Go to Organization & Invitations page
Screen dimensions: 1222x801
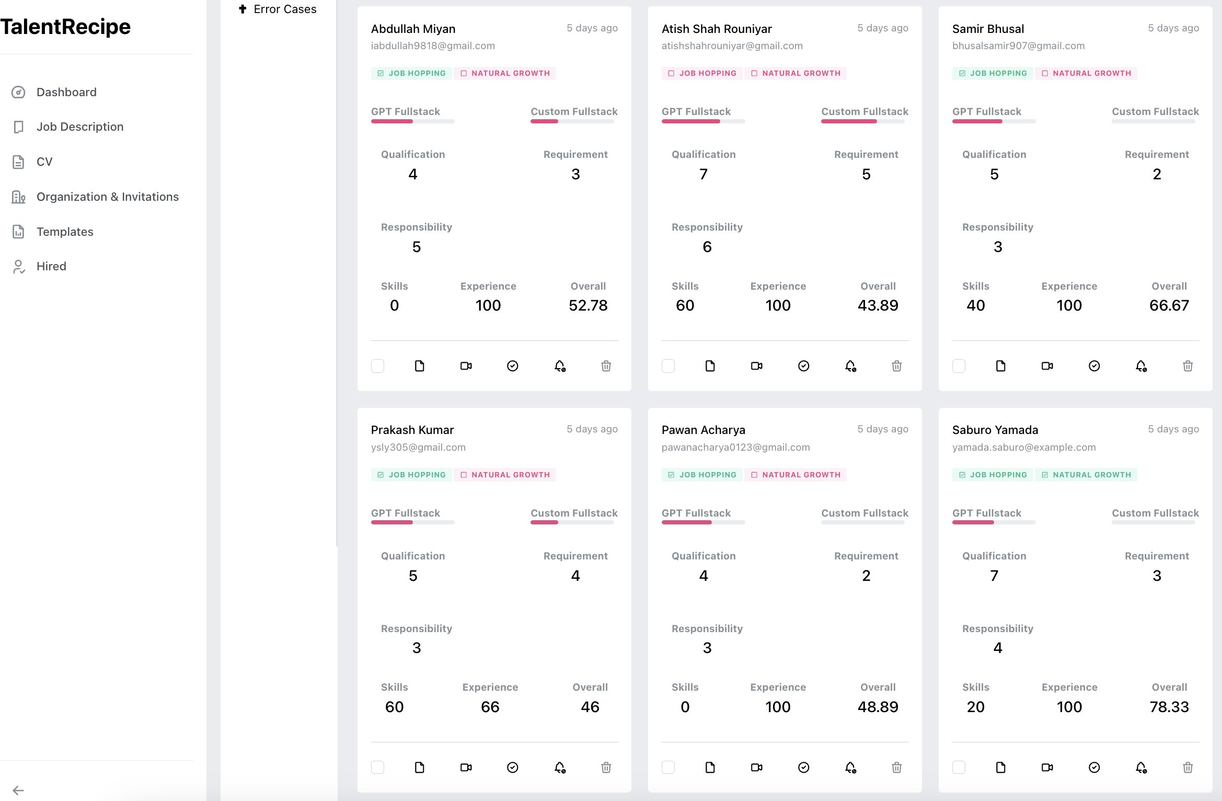click(107, 197)
